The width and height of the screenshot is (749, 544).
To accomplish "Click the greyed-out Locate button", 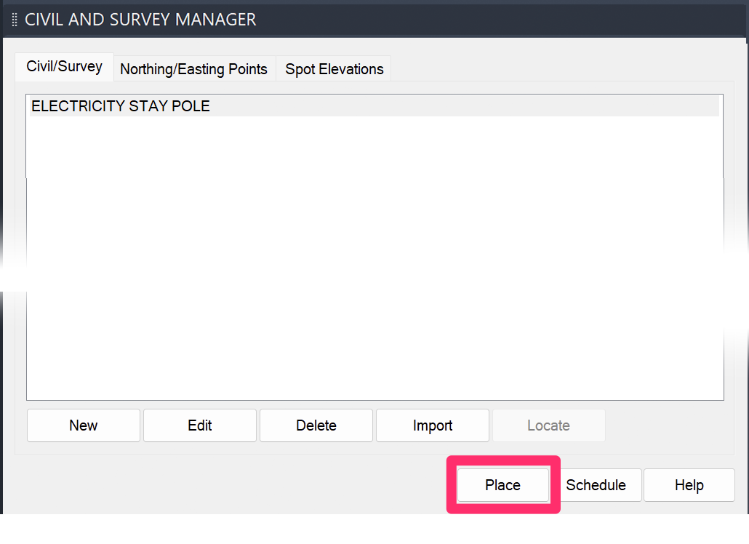I will pyautogui.click(x=548, y=425).
